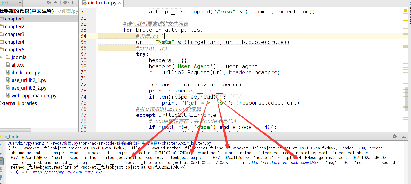Click the 'try:' keyword on line 67

click(x=142, y=54)
